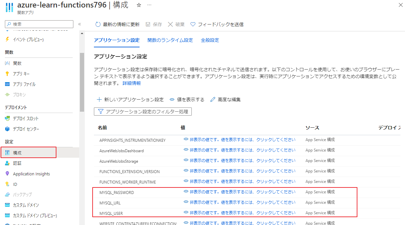This screenshot has height=225, width=405.
Task: Open the AzureWebJobsStorage setting name
Action: tap(119, 161)
